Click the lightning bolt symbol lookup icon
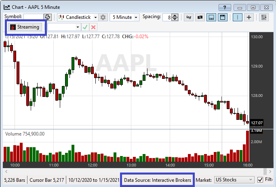Viewport: 276px width, 187px height. 48,17
